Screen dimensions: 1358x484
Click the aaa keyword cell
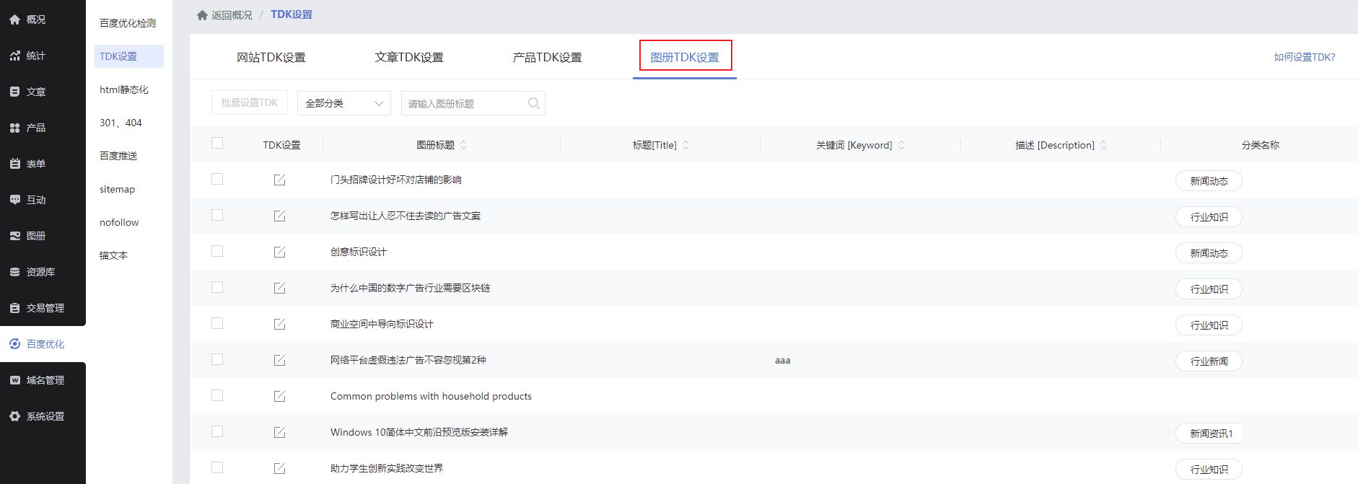pyautogui.click(x=782, y=361)
